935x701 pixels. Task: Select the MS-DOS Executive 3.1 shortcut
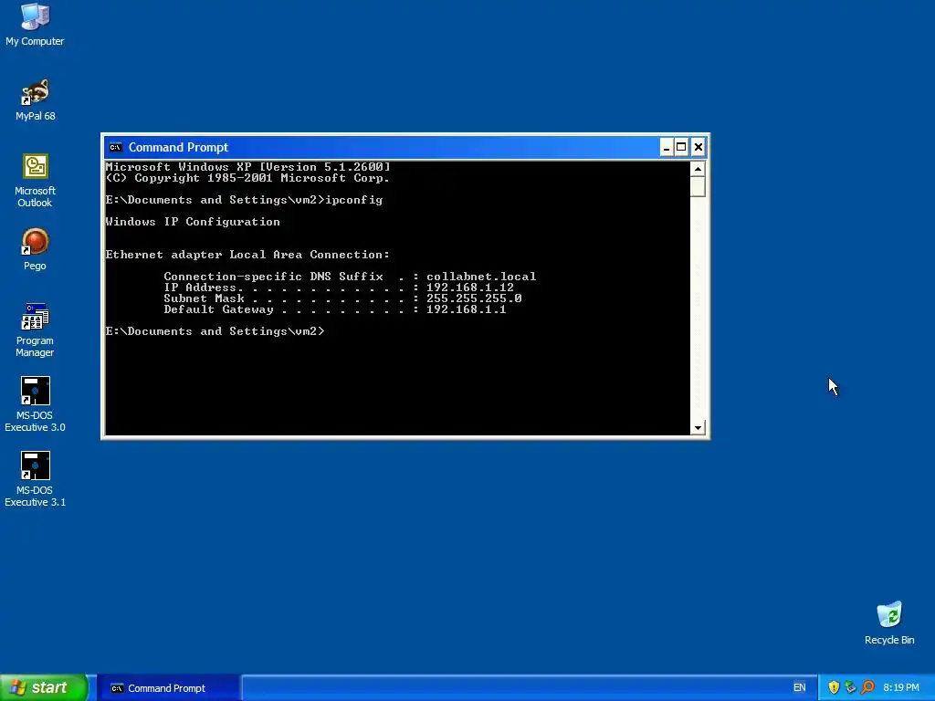(35, 479)
